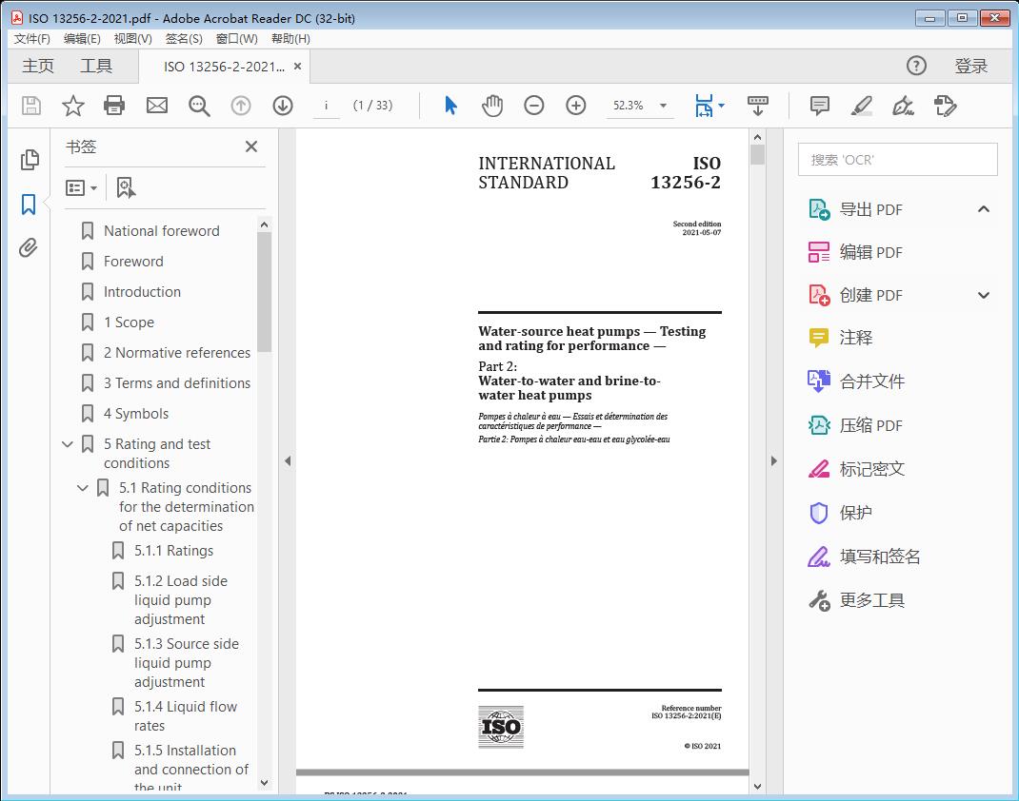Add file to starred favorites

(73, 106)
